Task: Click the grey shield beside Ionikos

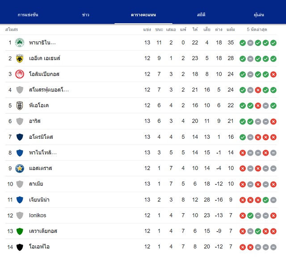Action: [x=20, y=216]
